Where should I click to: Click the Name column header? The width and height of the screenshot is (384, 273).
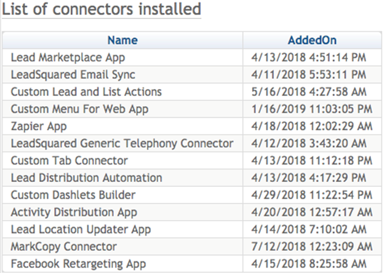122,41
